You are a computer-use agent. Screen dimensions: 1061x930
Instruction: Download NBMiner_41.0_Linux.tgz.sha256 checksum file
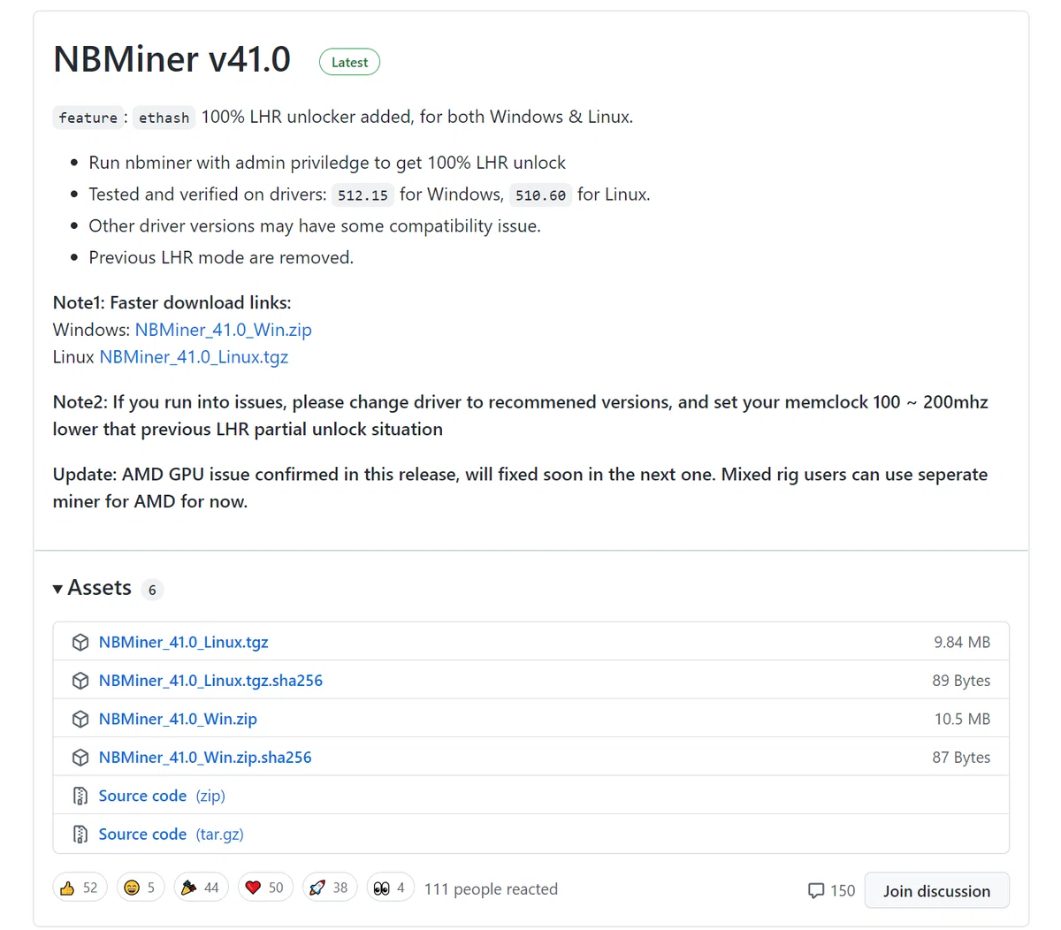(210, 681)
